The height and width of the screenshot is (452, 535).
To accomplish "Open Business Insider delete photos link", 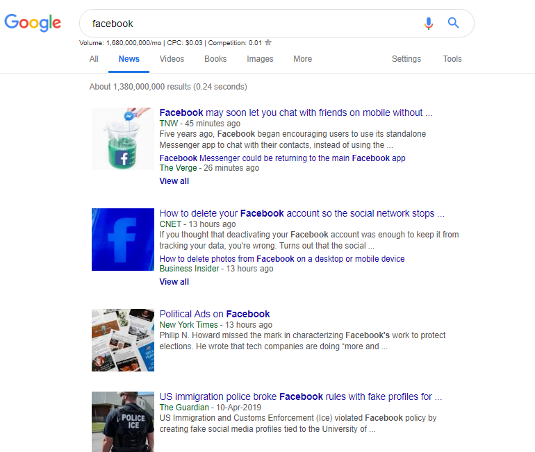I will 282,259.
